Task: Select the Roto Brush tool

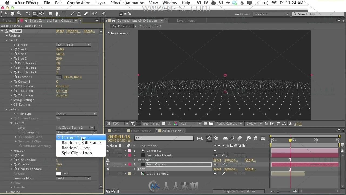Action: (x=94, y=14)
